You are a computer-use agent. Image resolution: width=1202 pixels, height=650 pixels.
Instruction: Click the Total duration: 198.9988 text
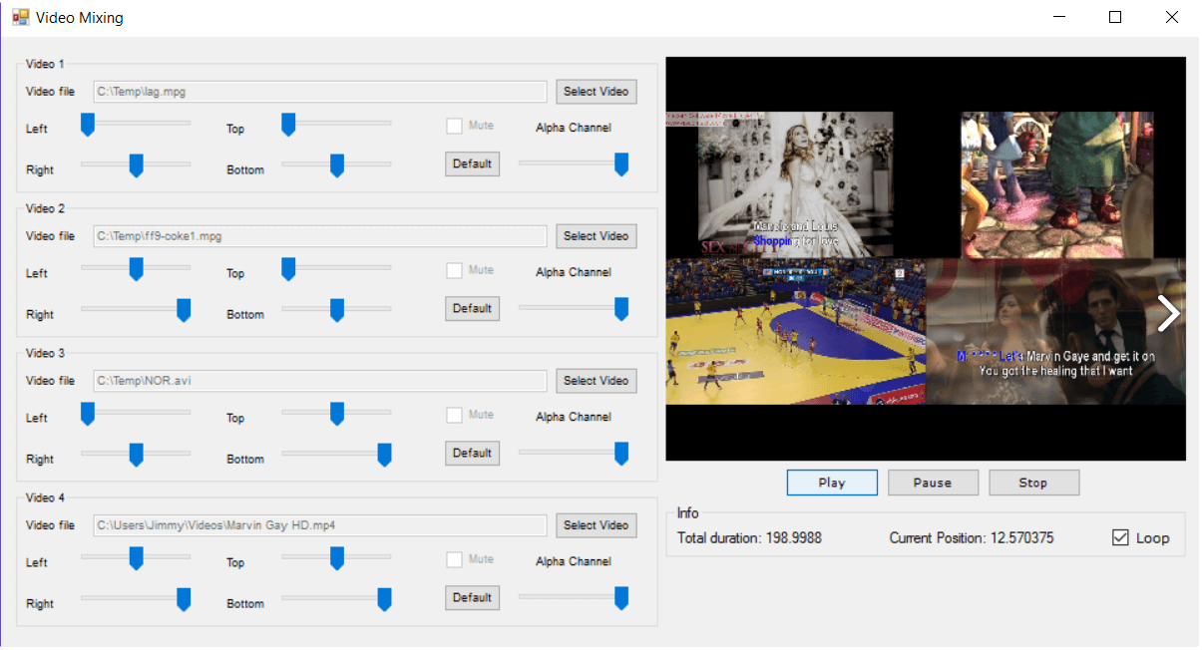[750, 538]
